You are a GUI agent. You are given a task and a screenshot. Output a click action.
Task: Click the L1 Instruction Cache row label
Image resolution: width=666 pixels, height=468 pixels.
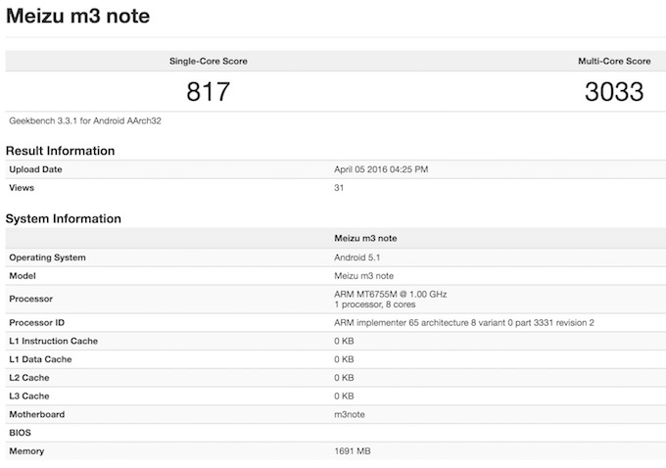point(54,341)
